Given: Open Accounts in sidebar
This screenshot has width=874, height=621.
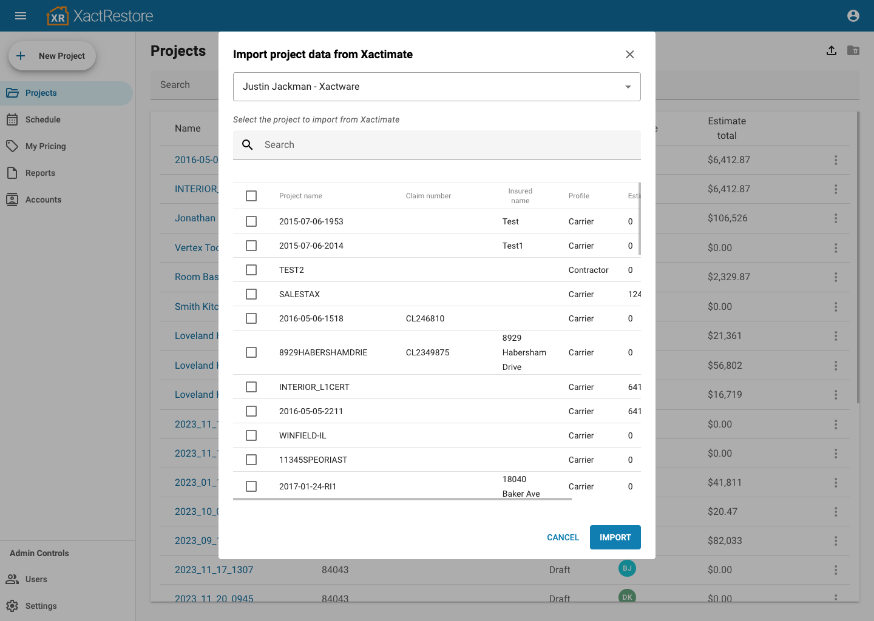Looking at the screenshot, I should point(66,200).
